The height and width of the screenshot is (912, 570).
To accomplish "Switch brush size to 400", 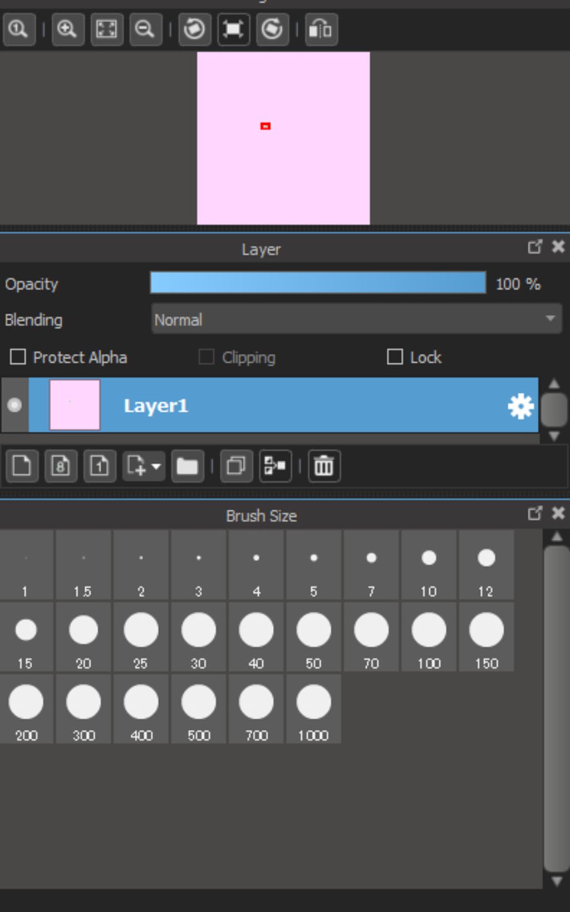I will (141, 709).
